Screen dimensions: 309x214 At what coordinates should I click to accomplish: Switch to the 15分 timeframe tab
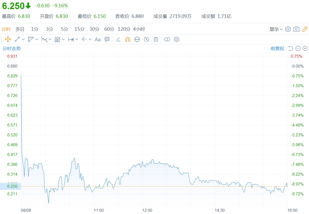[80, 29]
